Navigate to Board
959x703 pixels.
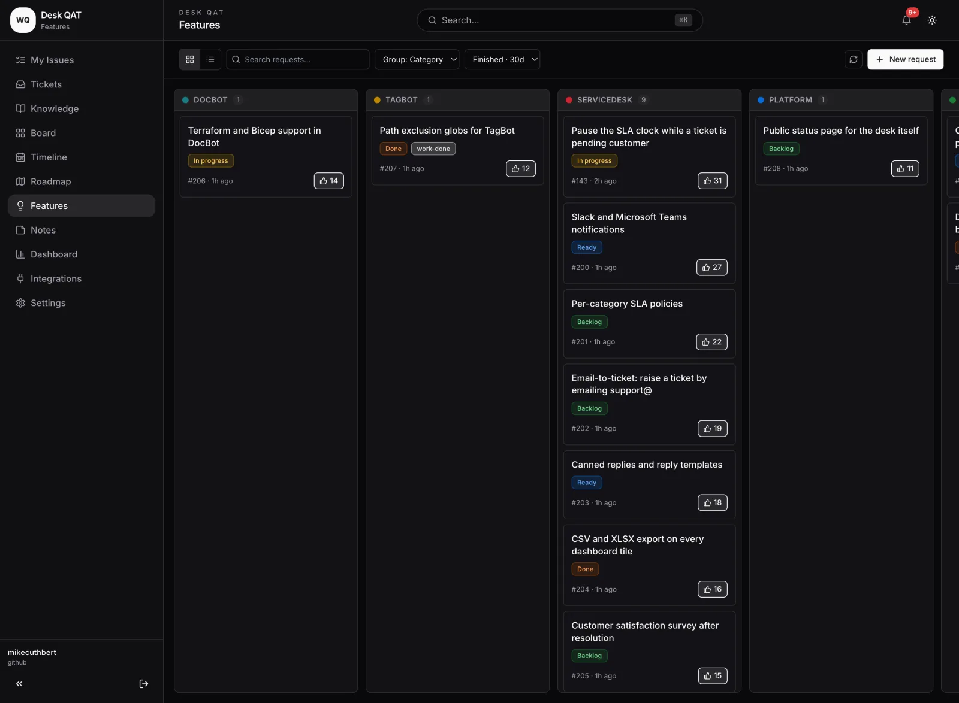pyautogui.click(x=82, y=133)
